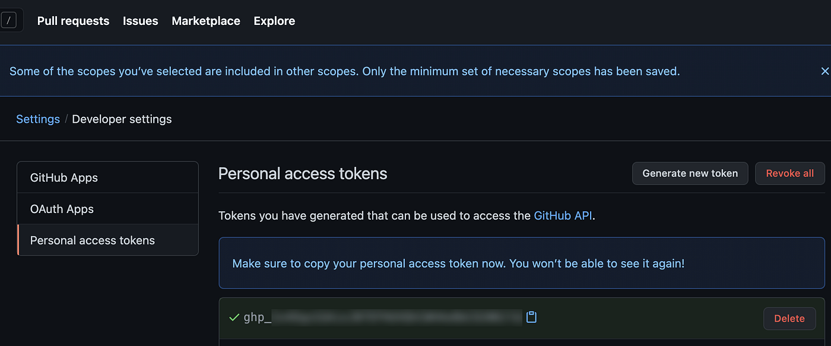Click the green checkmark beside the token
The width and height of the screenshot is (831, 346).
[x=234, y=318]
